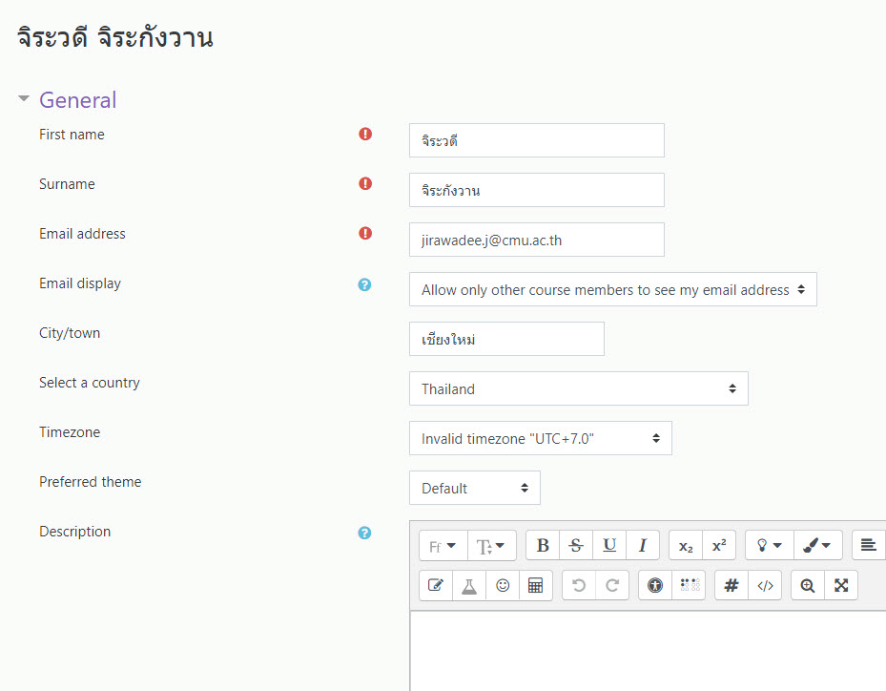Open the accessibility checker
The image size is (886, 691).
tap(655, 586)
